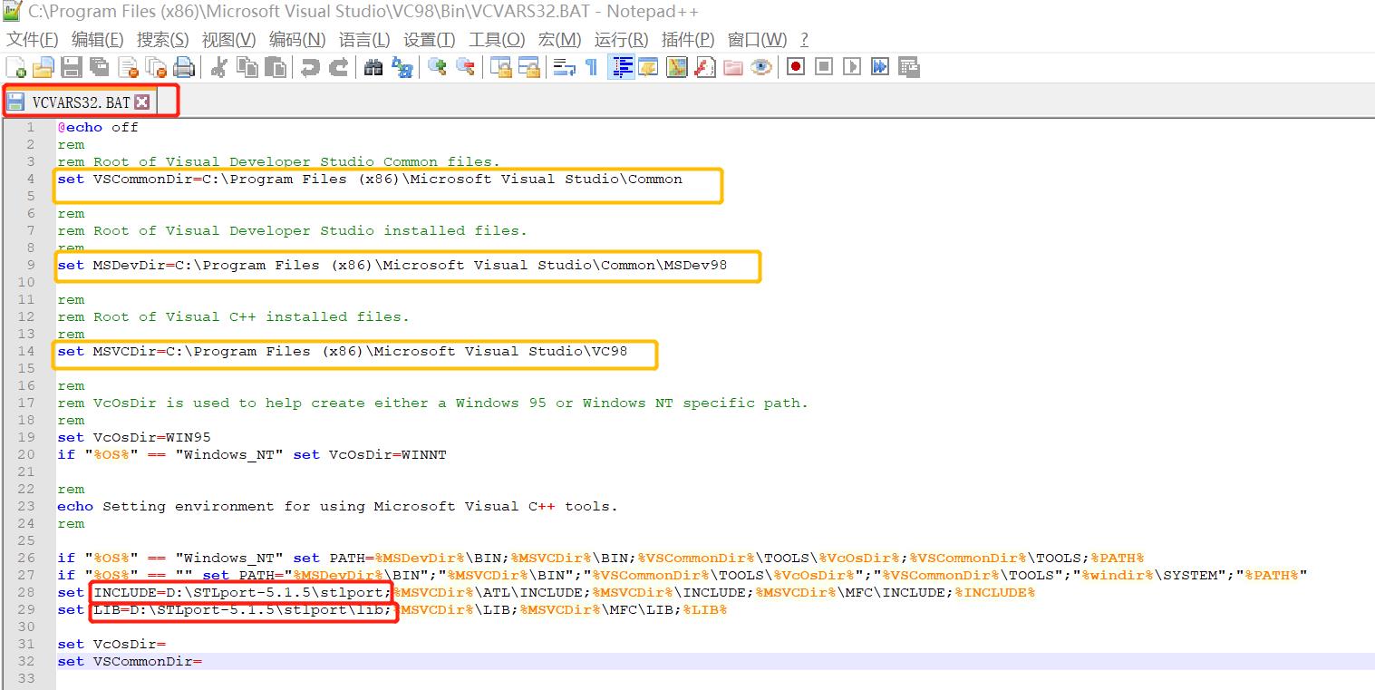
Task: Click line number 26 in the margin
Action: pyautogui.click(x=26, y=559)
